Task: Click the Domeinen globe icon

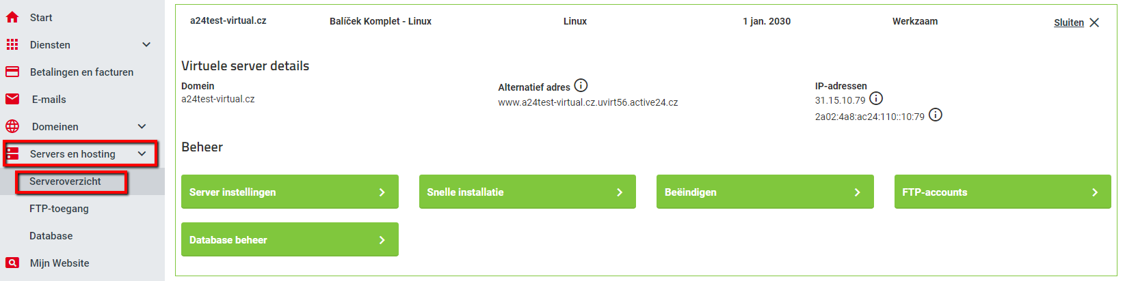Action: click(x=12, y=127)
